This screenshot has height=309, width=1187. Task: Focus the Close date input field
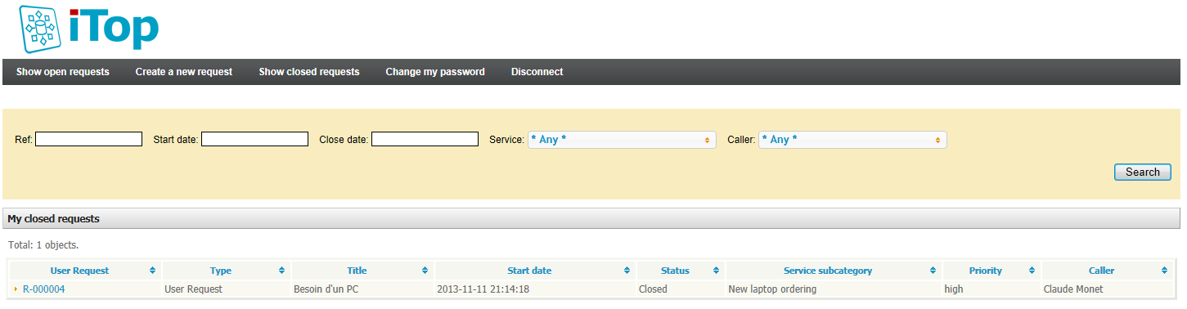coord(425,139)
